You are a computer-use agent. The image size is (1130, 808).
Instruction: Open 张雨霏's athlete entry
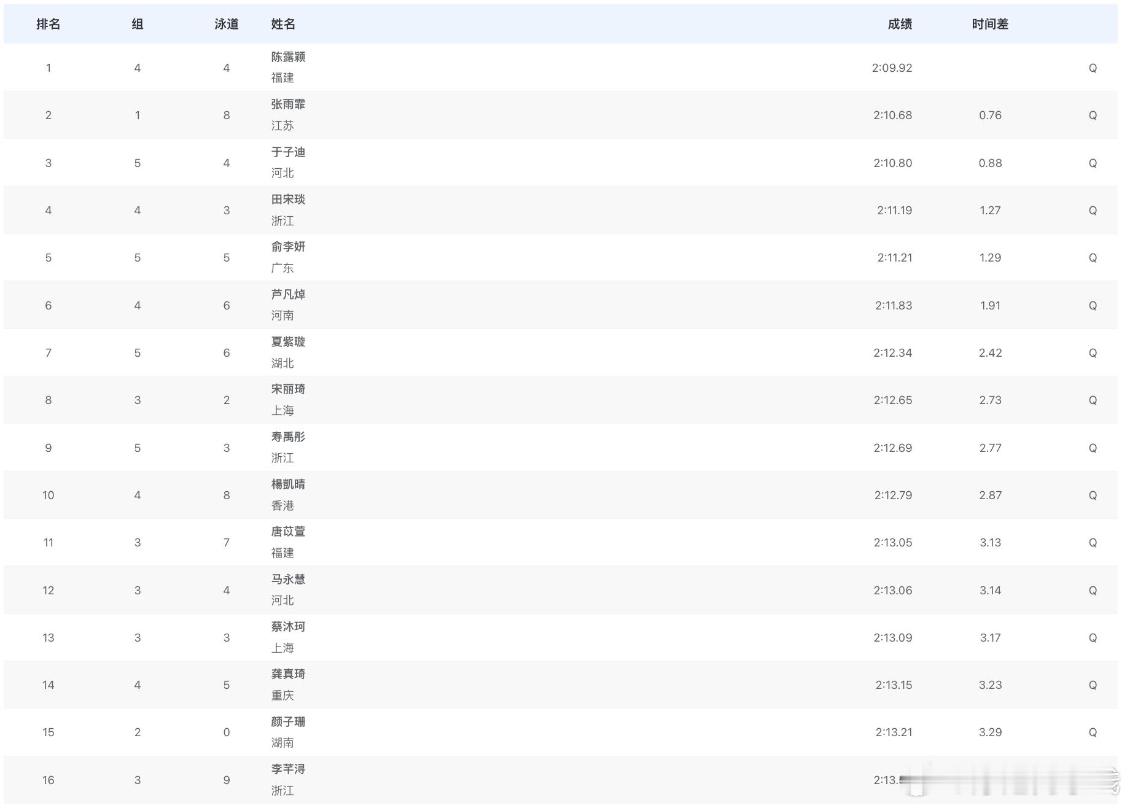(x=287, y=105)
